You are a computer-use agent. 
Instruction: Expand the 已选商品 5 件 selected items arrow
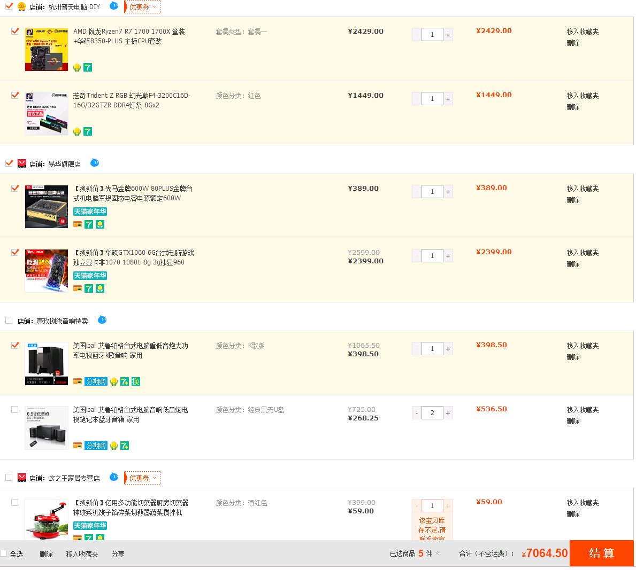pyautogui.click(x=437, y=553)
